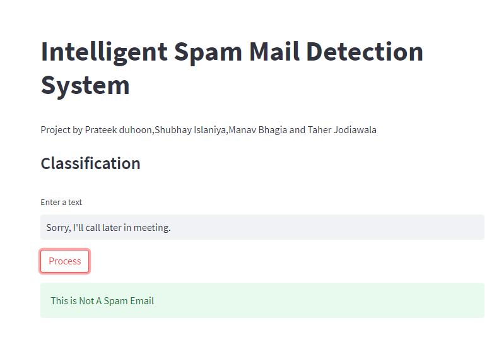Click the name 'Taher Jodiawala' in credits

(342, 130)
